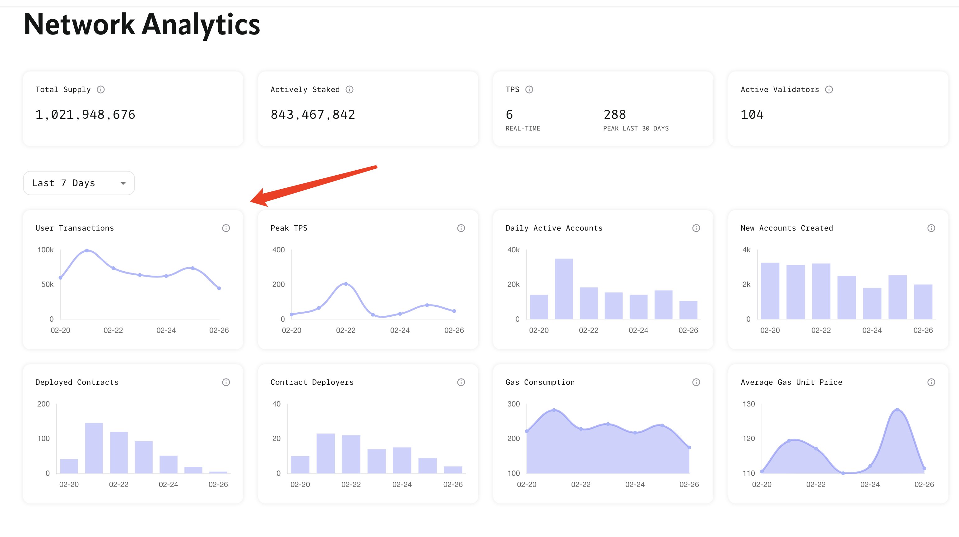Click Daily Active Accounts info icon
The width and height of the screenshot is (959, 537).
(696, 228)
